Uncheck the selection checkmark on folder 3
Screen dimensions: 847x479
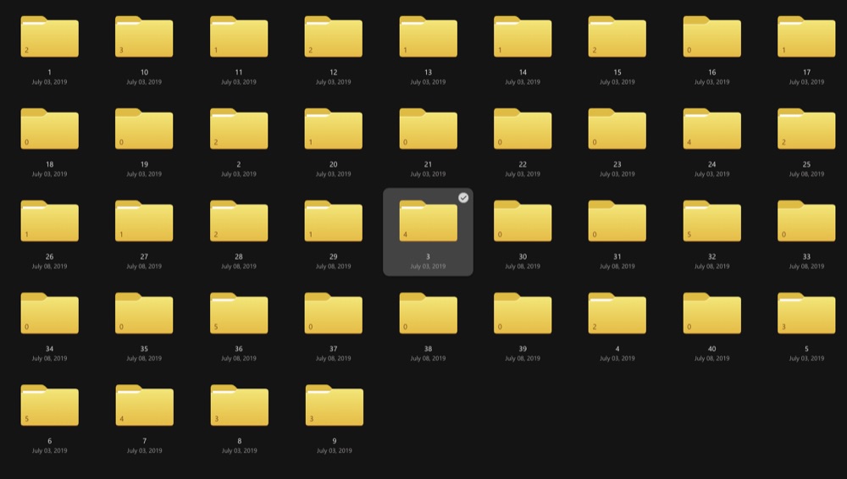[x=463, y=198]
